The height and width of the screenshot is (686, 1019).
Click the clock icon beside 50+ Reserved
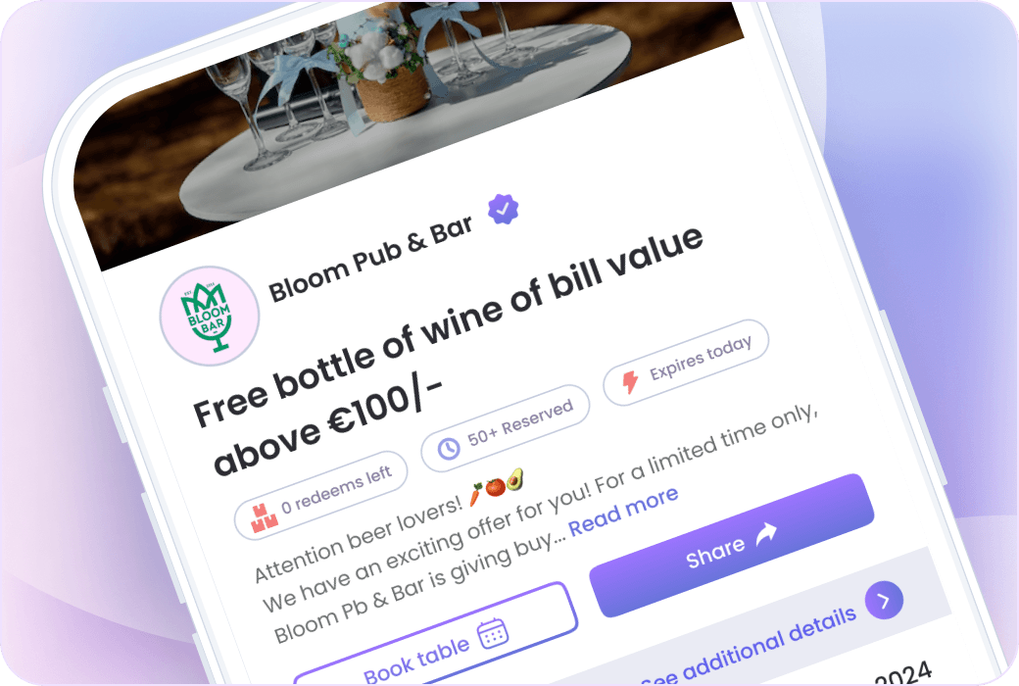pyautogui.click(x=449, y=449)
